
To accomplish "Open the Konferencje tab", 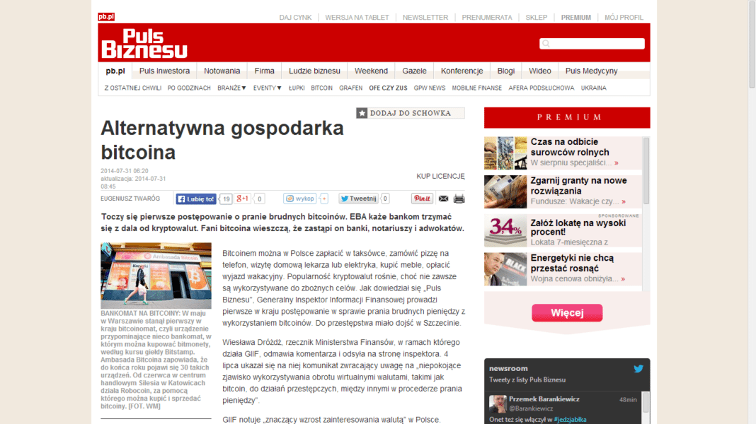I will pyautogui.click(x=462, y=71).
